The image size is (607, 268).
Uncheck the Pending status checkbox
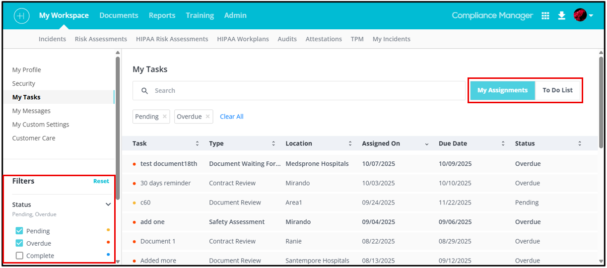[19, 231]
